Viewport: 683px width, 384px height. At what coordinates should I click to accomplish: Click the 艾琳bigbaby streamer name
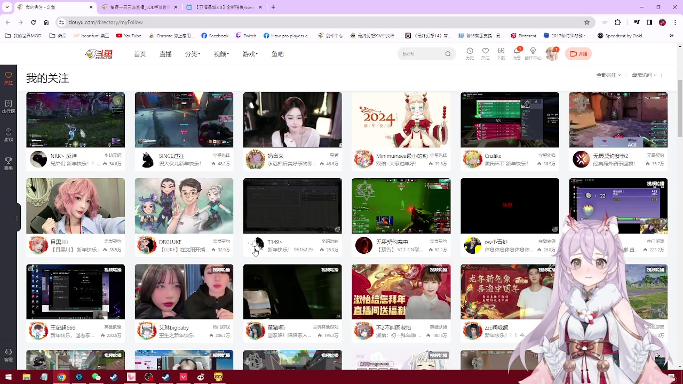click(174, 328)
